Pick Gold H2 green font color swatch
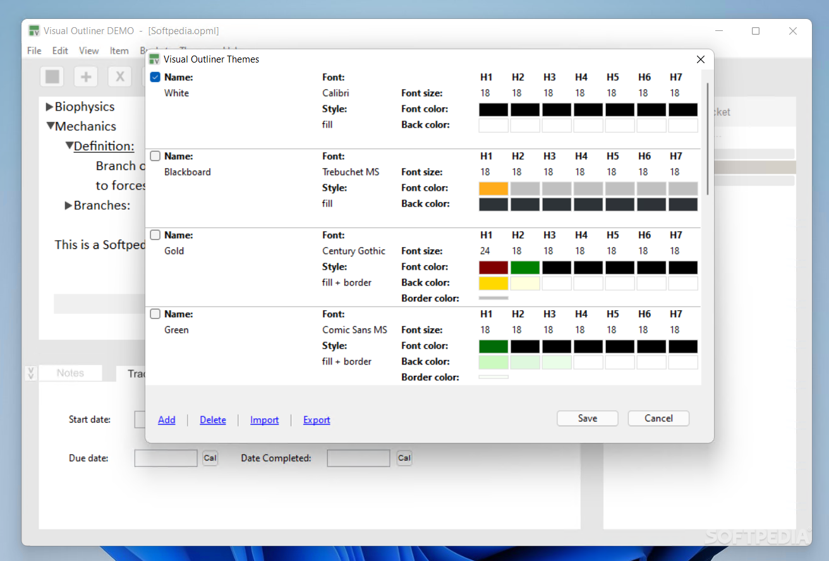Screen dimensions: 829x561 [525, 267]
